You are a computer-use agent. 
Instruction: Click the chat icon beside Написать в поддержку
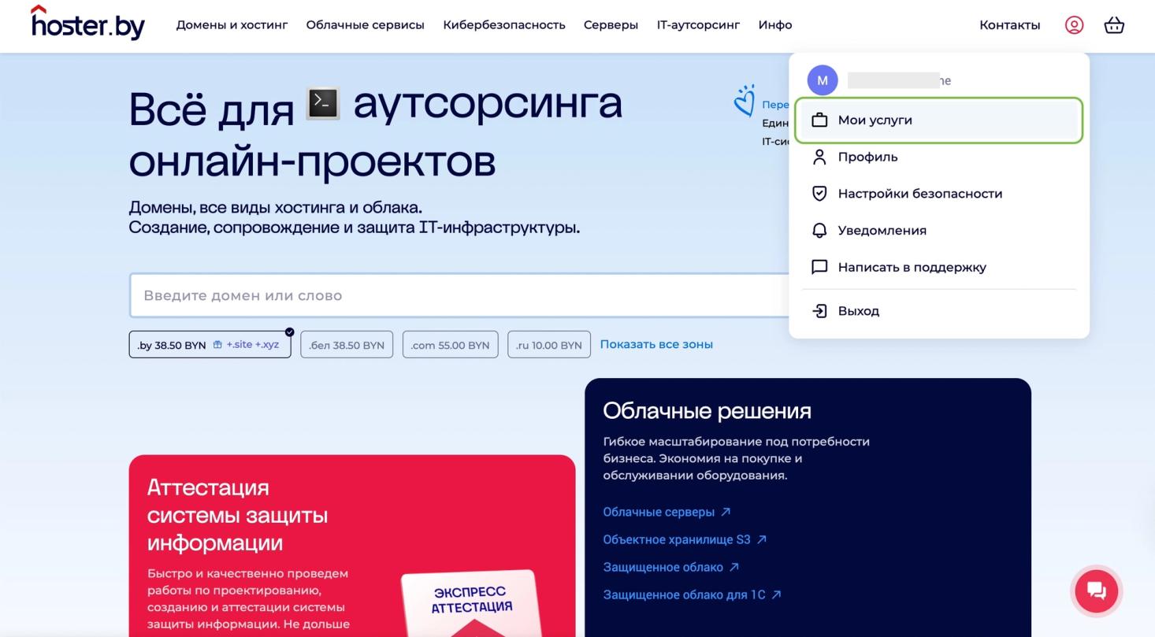pyautogui.click(x=819, y=267)
